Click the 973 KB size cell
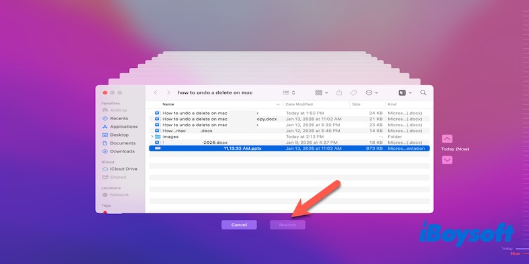This screenshot has width=529, height=264. 374,148
